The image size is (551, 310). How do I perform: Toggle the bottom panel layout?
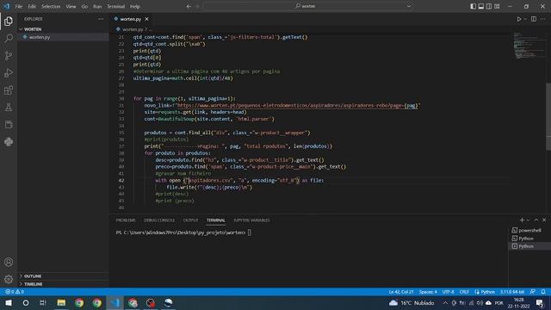[x=481, y=6]
